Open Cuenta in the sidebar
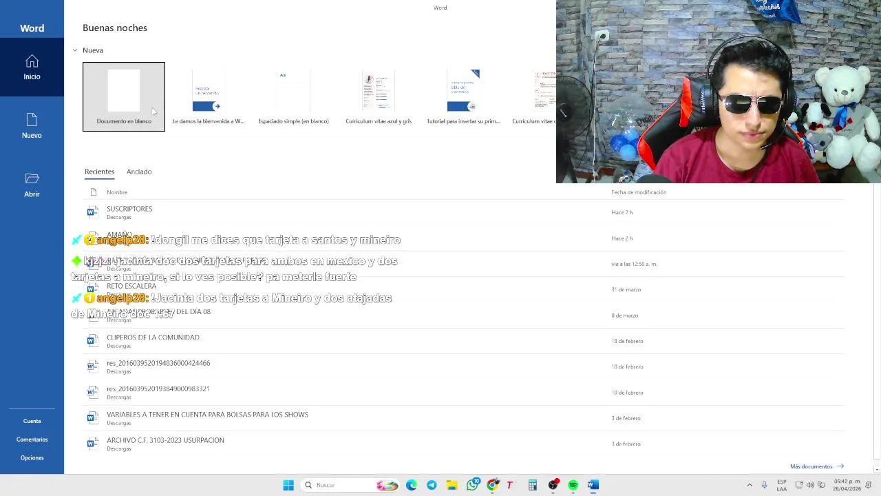 (x=32, y=421)
